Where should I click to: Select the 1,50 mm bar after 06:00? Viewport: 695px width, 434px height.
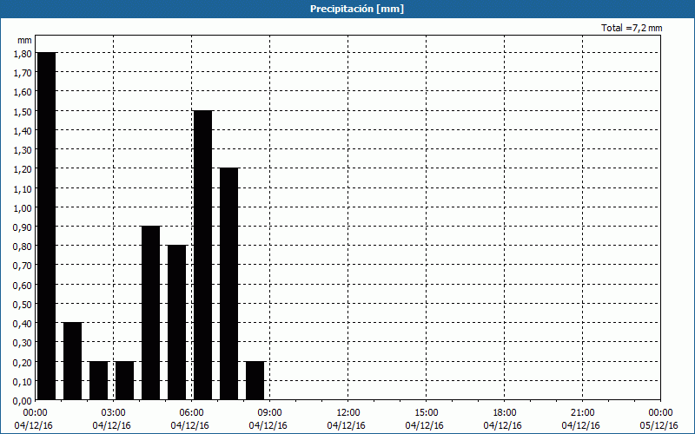203,255
